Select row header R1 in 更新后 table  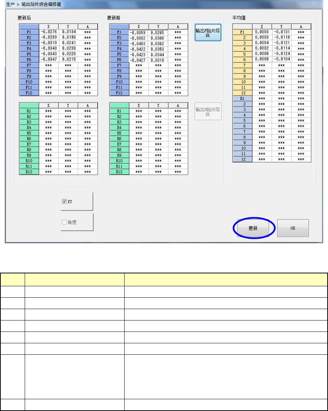[29, 111]
